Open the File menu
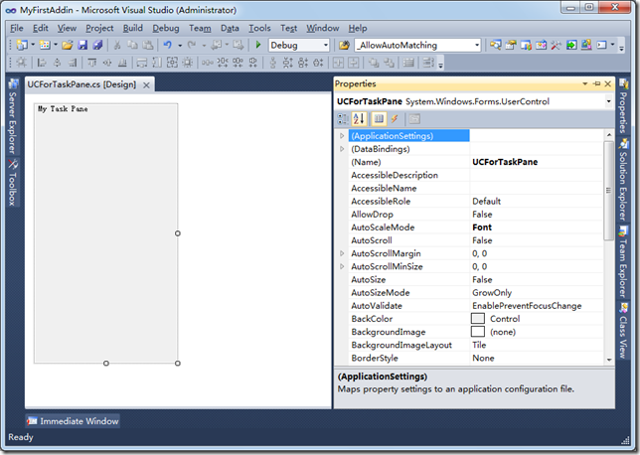The height and width of the screenshot is (455, 640). pyautogui.click(x=17, y=28)
